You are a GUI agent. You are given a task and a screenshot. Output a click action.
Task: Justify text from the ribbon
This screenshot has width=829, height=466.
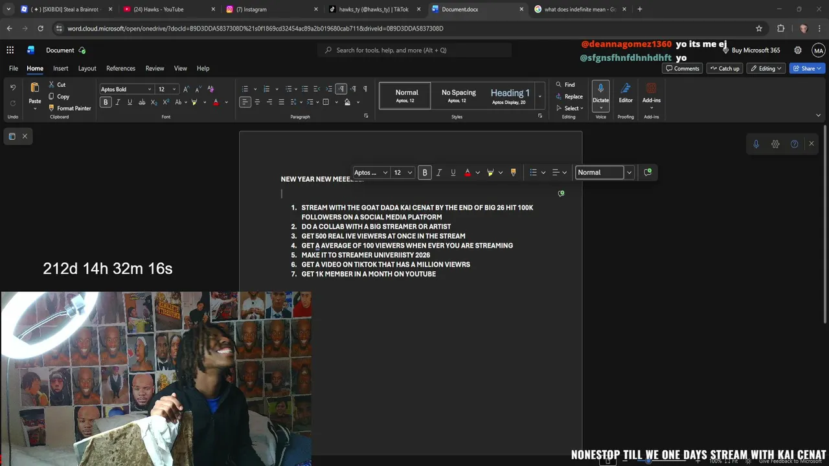click(281, 102)
